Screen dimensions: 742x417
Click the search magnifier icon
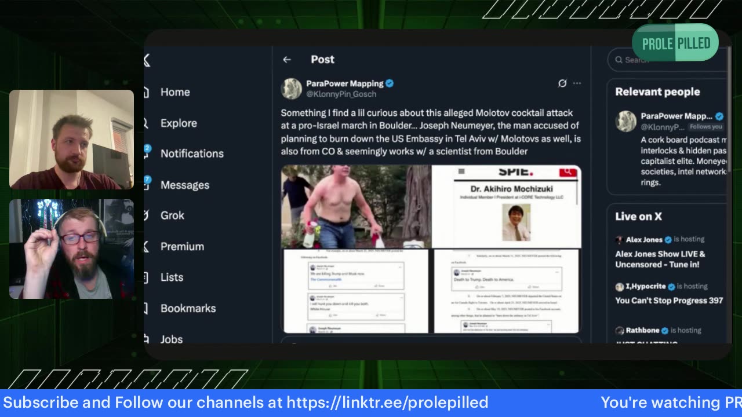619,60
